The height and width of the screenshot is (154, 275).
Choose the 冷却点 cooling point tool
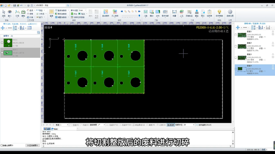(x=40, y=14)
